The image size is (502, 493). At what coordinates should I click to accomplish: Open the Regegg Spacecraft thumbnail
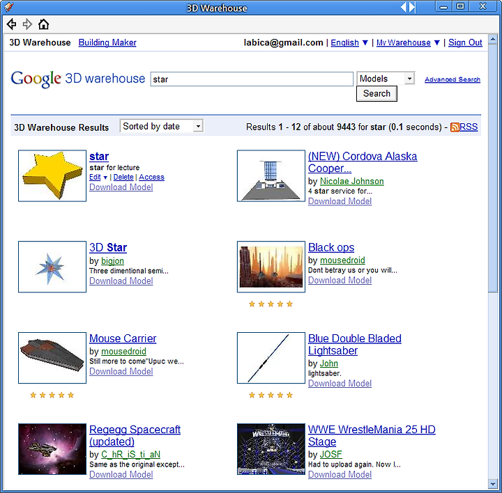pos(52,449)
